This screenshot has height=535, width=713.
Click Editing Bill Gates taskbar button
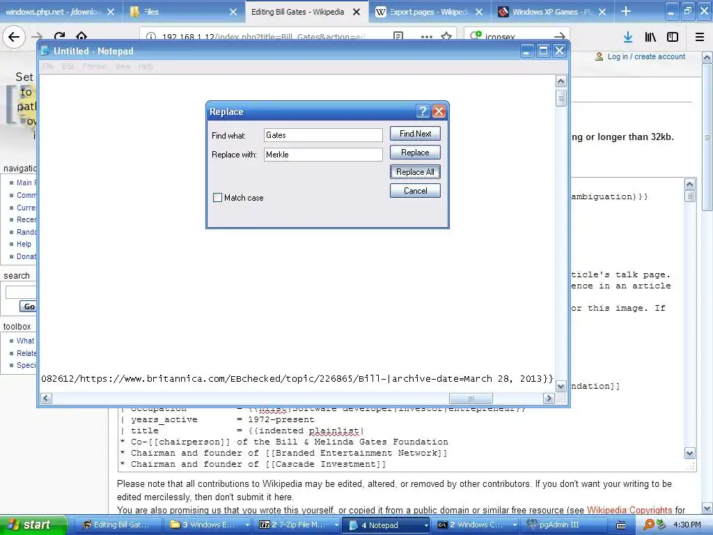[x=118, y=525]
